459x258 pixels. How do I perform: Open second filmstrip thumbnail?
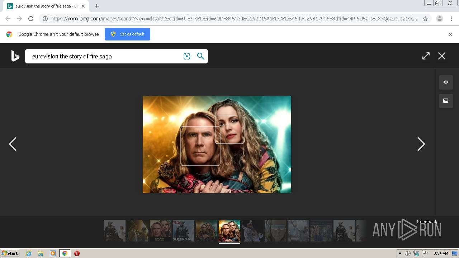pos(138,231)
